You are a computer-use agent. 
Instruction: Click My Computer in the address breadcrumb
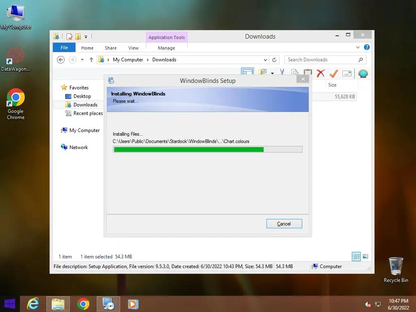[128, 60]
